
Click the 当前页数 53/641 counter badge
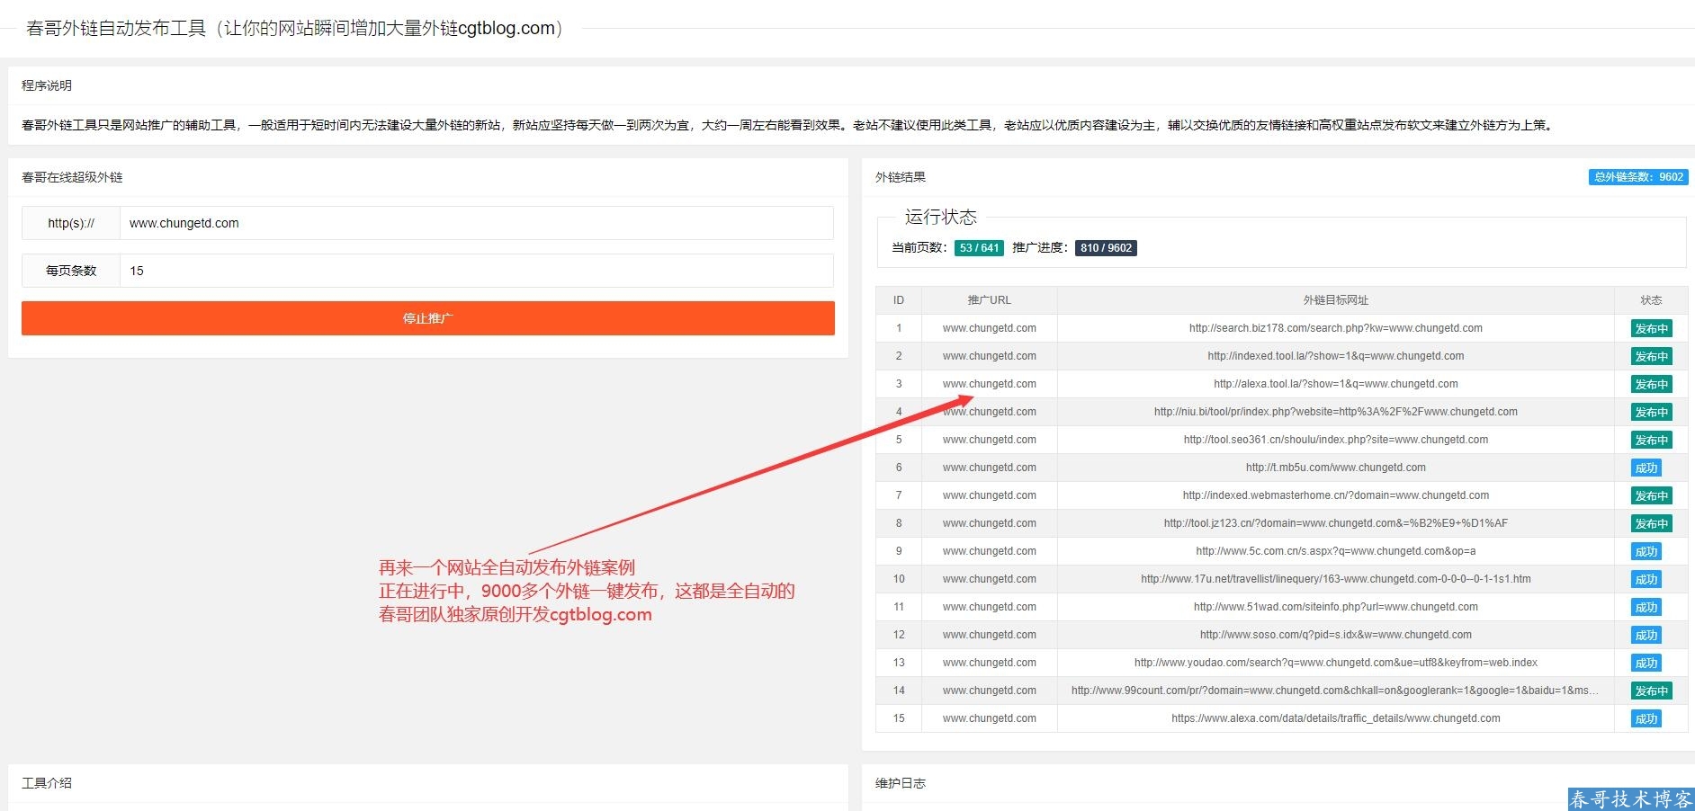[x=979, y=247]
